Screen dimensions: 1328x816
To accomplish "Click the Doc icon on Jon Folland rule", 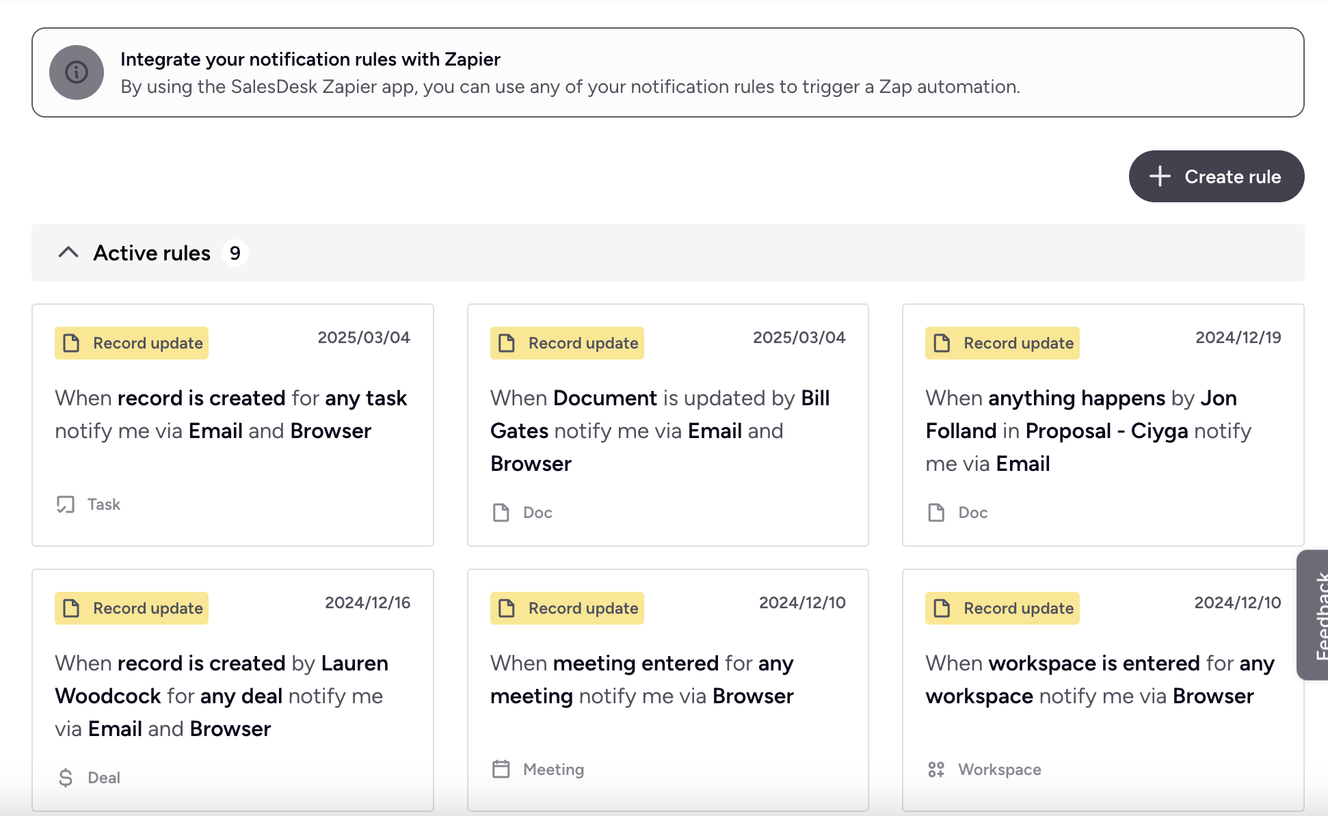I will 936,513.
